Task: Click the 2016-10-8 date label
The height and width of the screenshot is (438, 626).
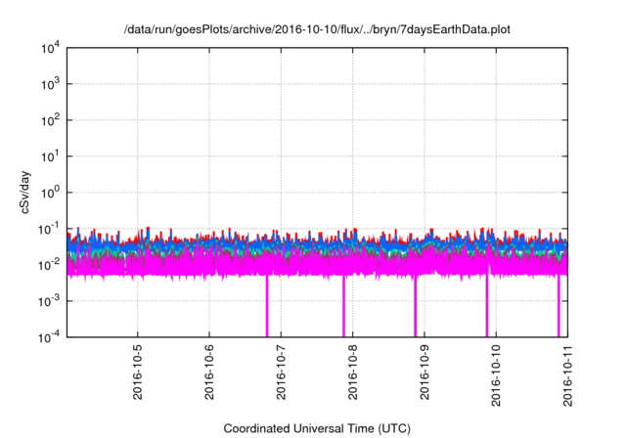Action: 352,372
